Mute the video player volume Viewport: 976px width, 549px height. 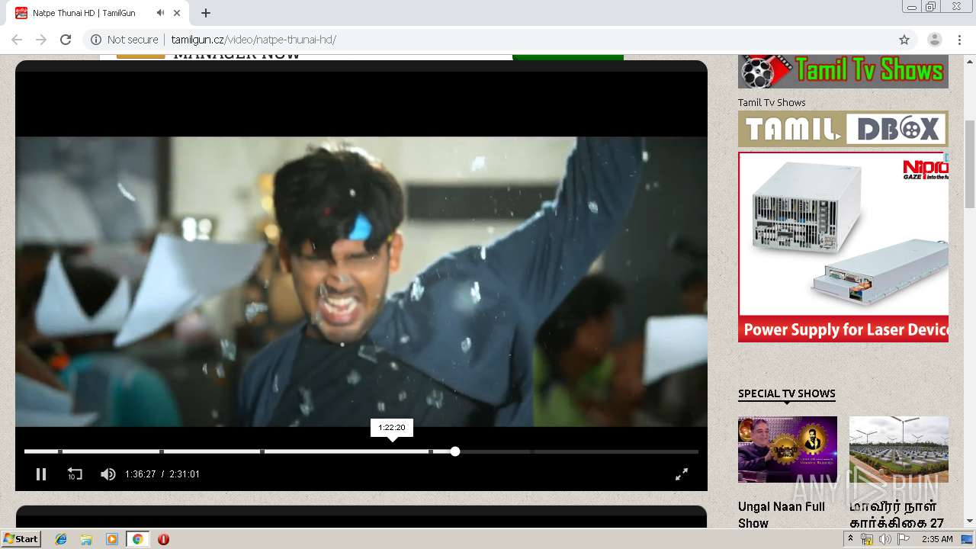click(x=108, y=474)
